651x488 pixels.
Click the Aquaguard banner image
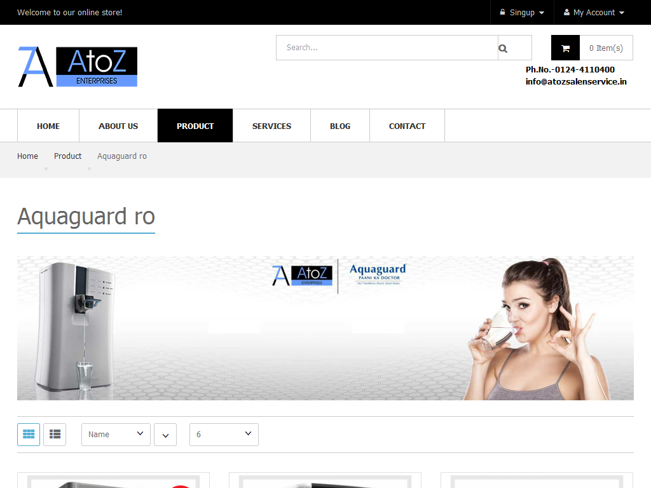[325, 329]
